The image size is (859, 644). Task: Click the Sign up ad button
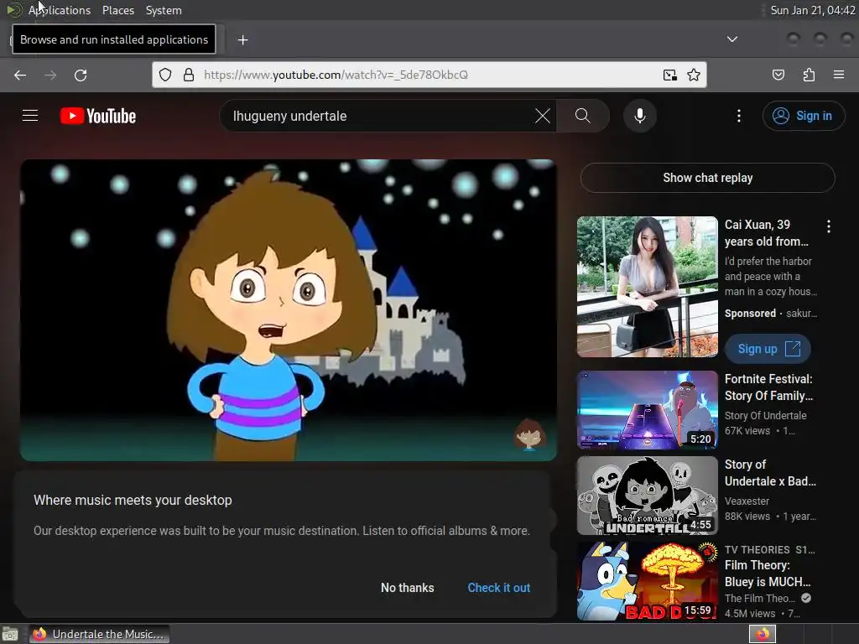(x=768, y=349)
